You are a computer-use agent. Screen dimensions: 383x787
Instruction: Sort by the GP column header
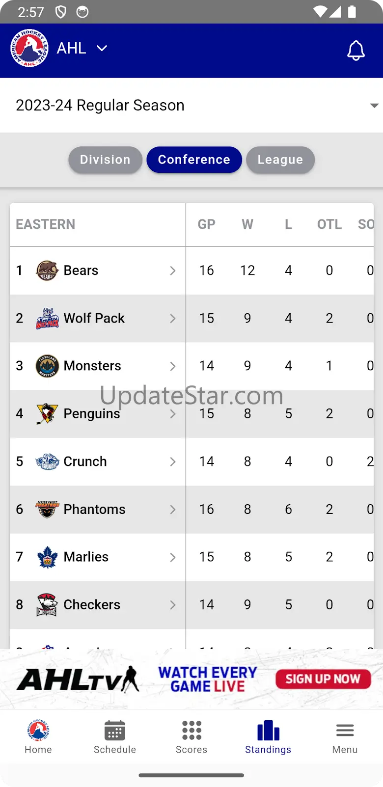tap(207, 224)
